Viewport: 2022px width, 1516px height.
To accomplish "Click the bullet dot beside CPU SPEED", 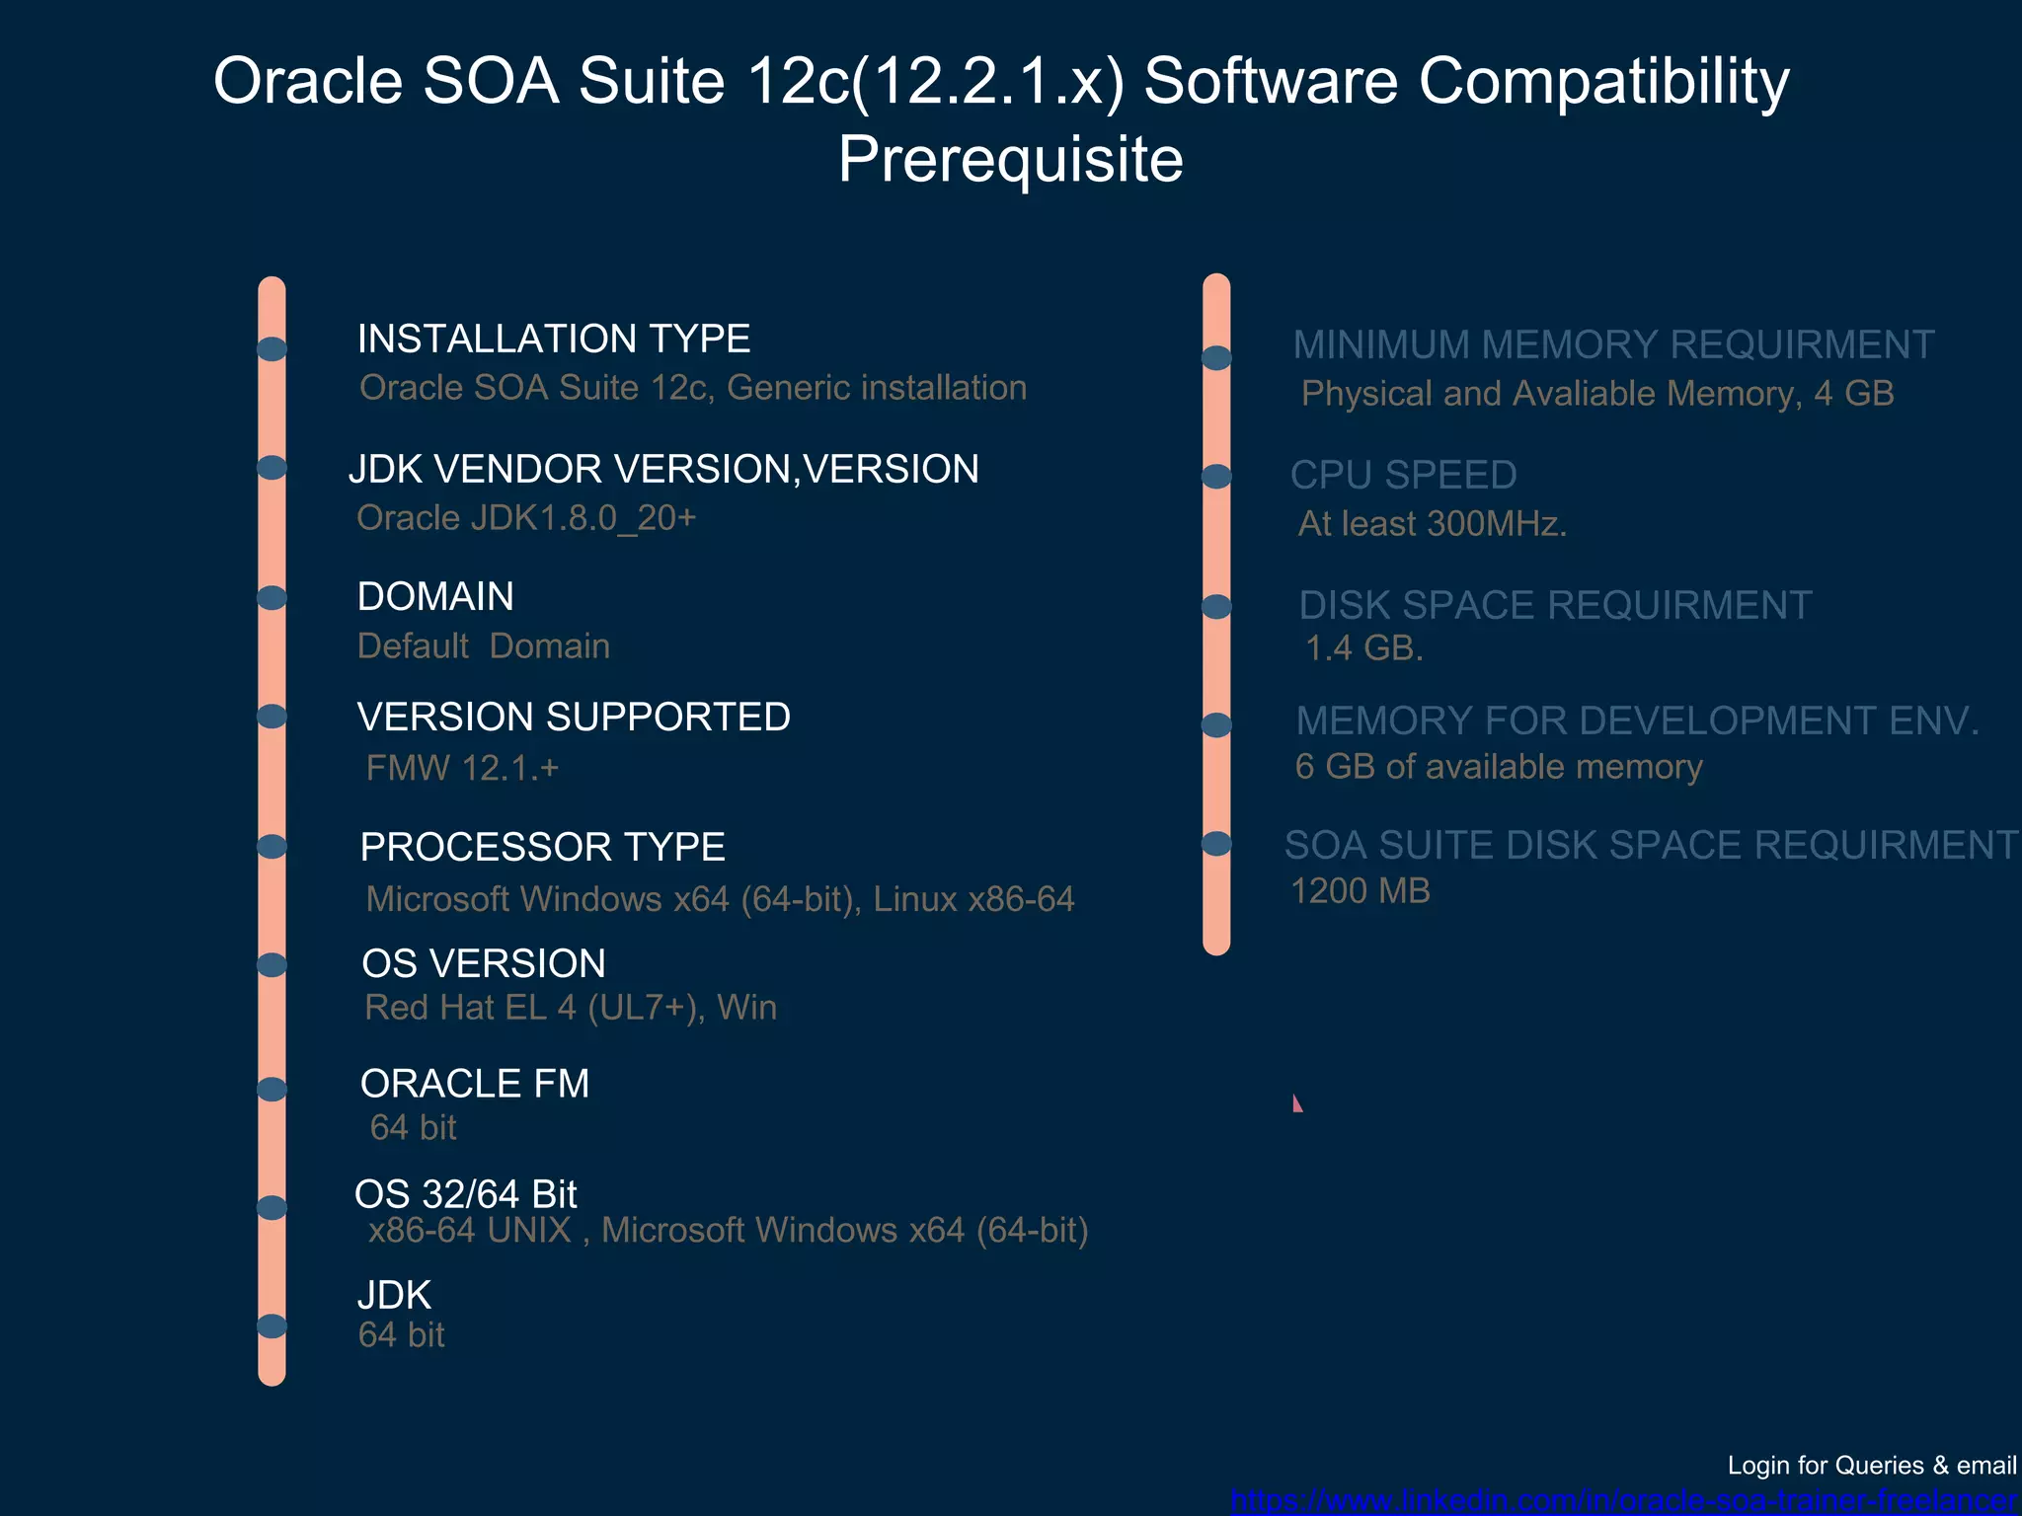I will [1216, 477].
